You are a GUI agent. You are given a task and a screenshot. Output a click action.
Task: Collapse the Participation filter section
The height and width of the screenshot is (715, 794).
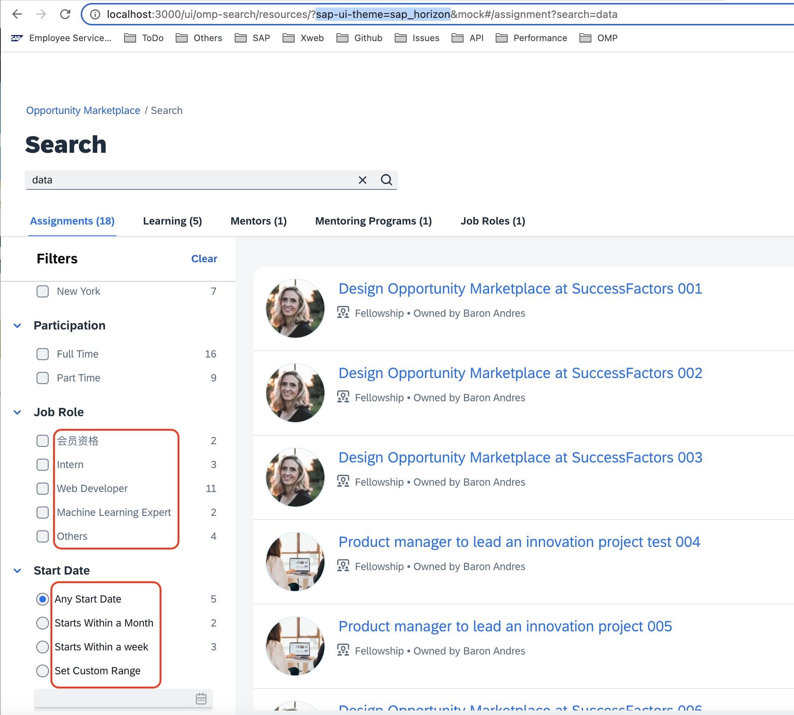point(17,325)
